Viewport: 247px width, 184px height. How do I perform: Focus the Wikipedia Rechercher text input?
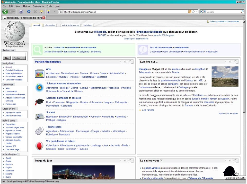pos(14,54)
